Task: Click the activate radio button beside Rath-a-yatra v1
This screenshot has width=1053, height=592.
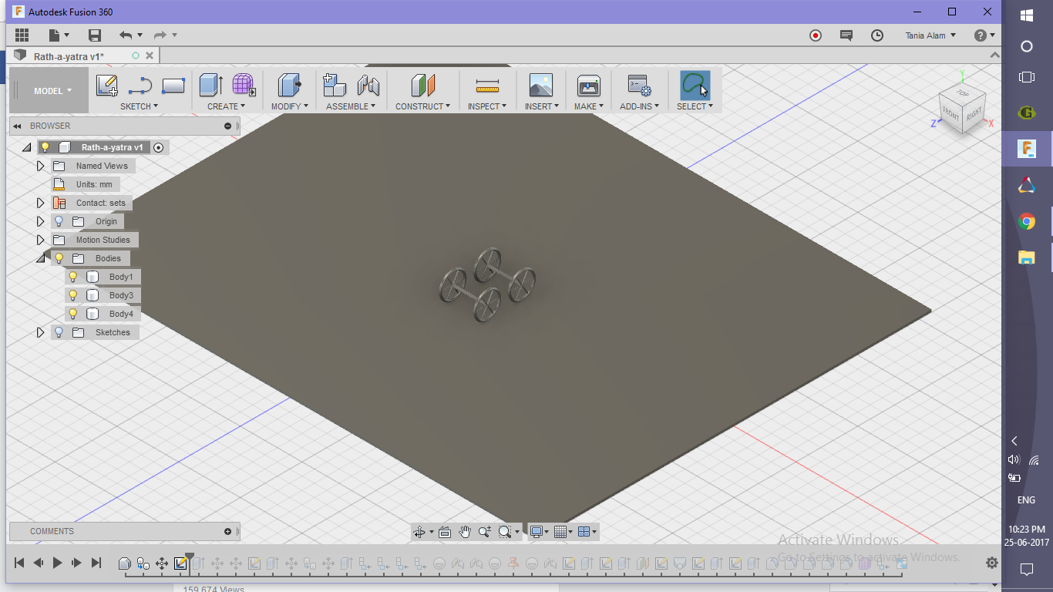Action: pyautogui.click(x=158, y=147)
